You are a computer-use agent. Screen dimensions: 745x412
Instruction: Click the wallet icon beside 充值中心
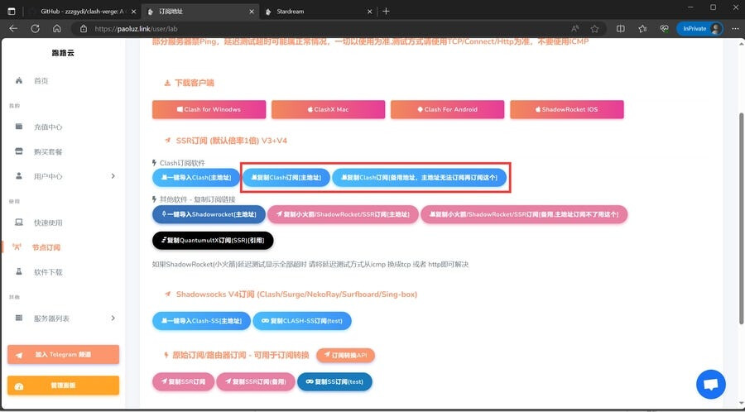pos(19,127)
